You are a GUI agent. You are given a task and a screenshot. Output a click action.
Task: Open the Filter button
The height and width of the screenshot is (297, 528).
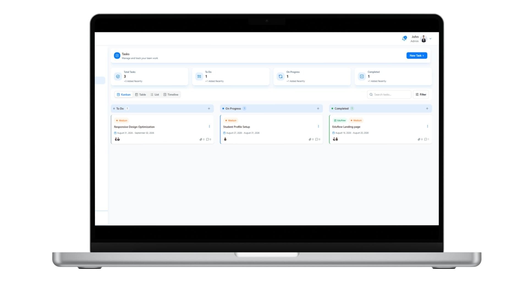[421, 95]
